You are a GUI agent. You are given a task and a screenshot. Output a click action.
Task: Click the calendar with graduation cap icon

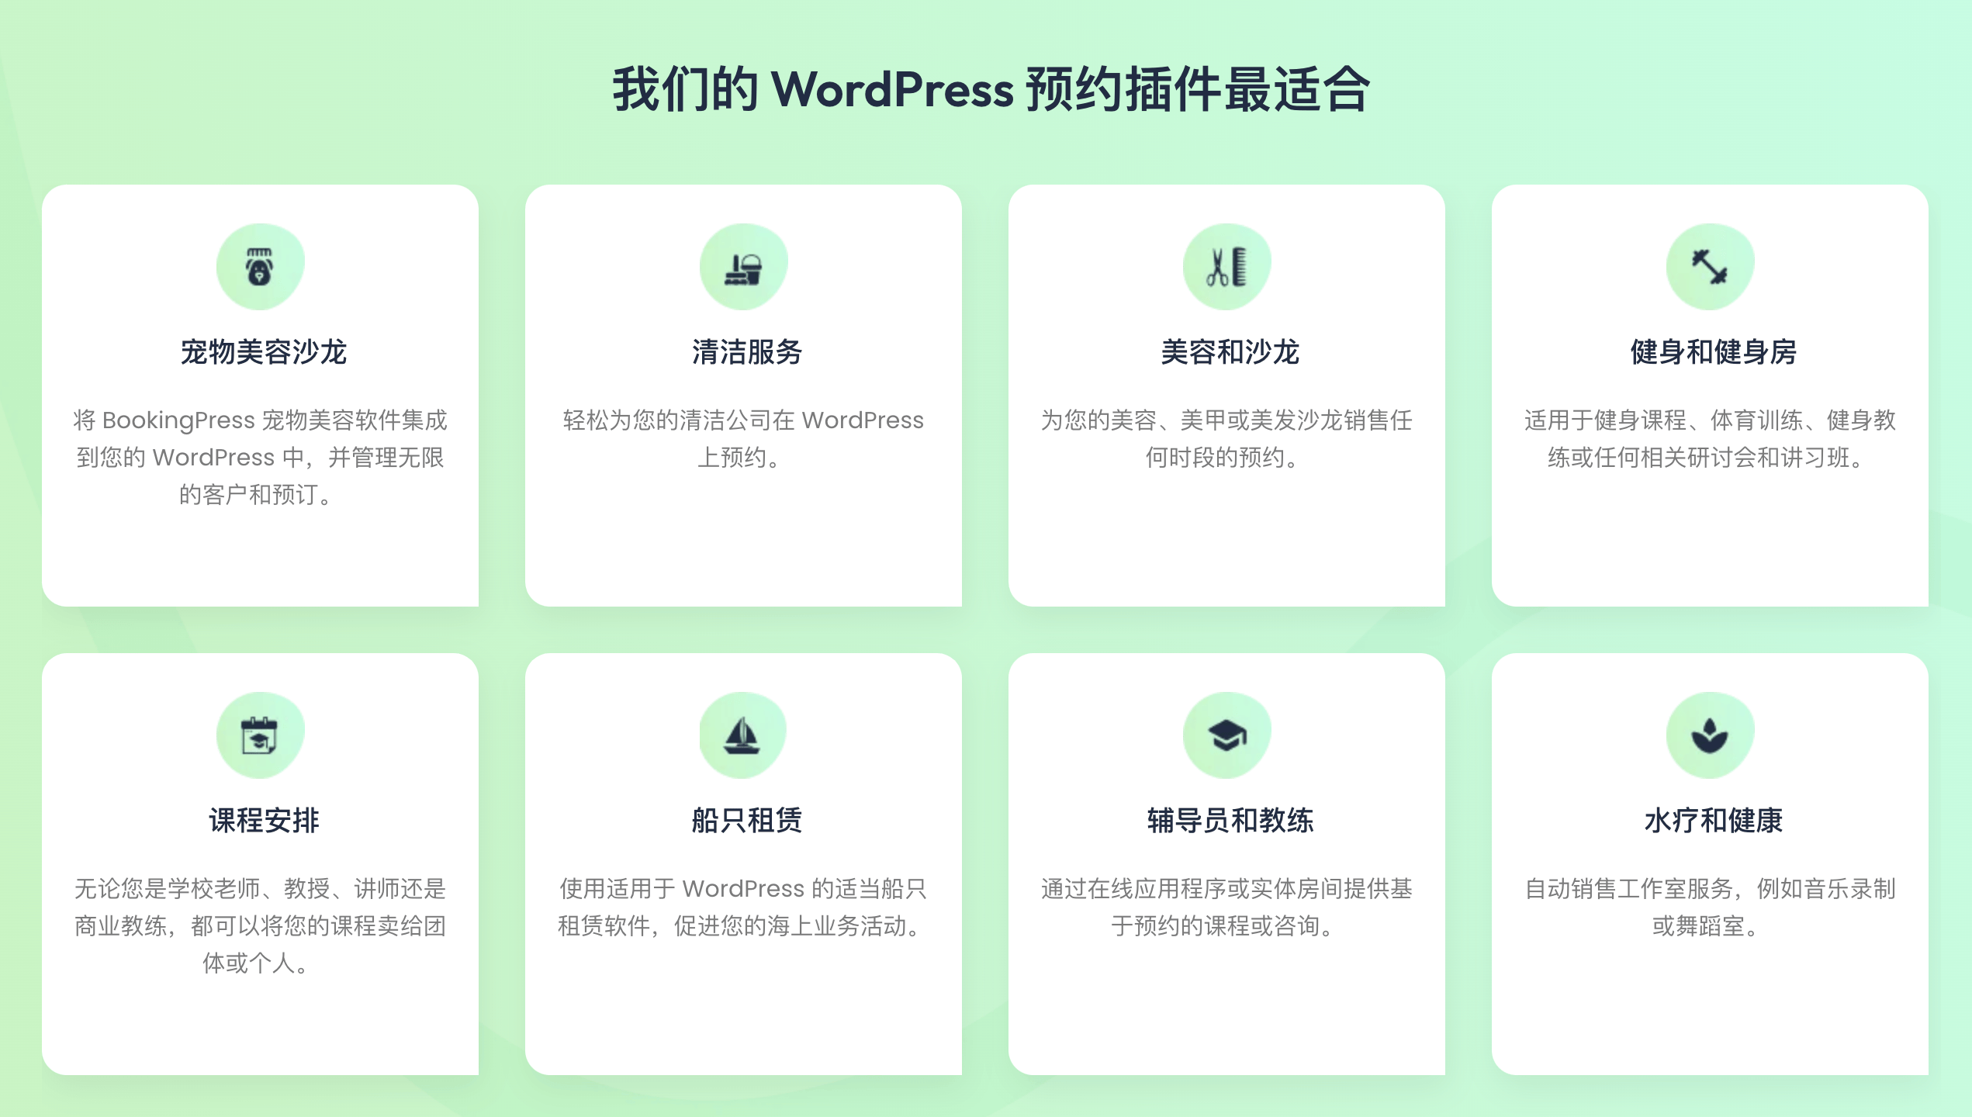260,735
